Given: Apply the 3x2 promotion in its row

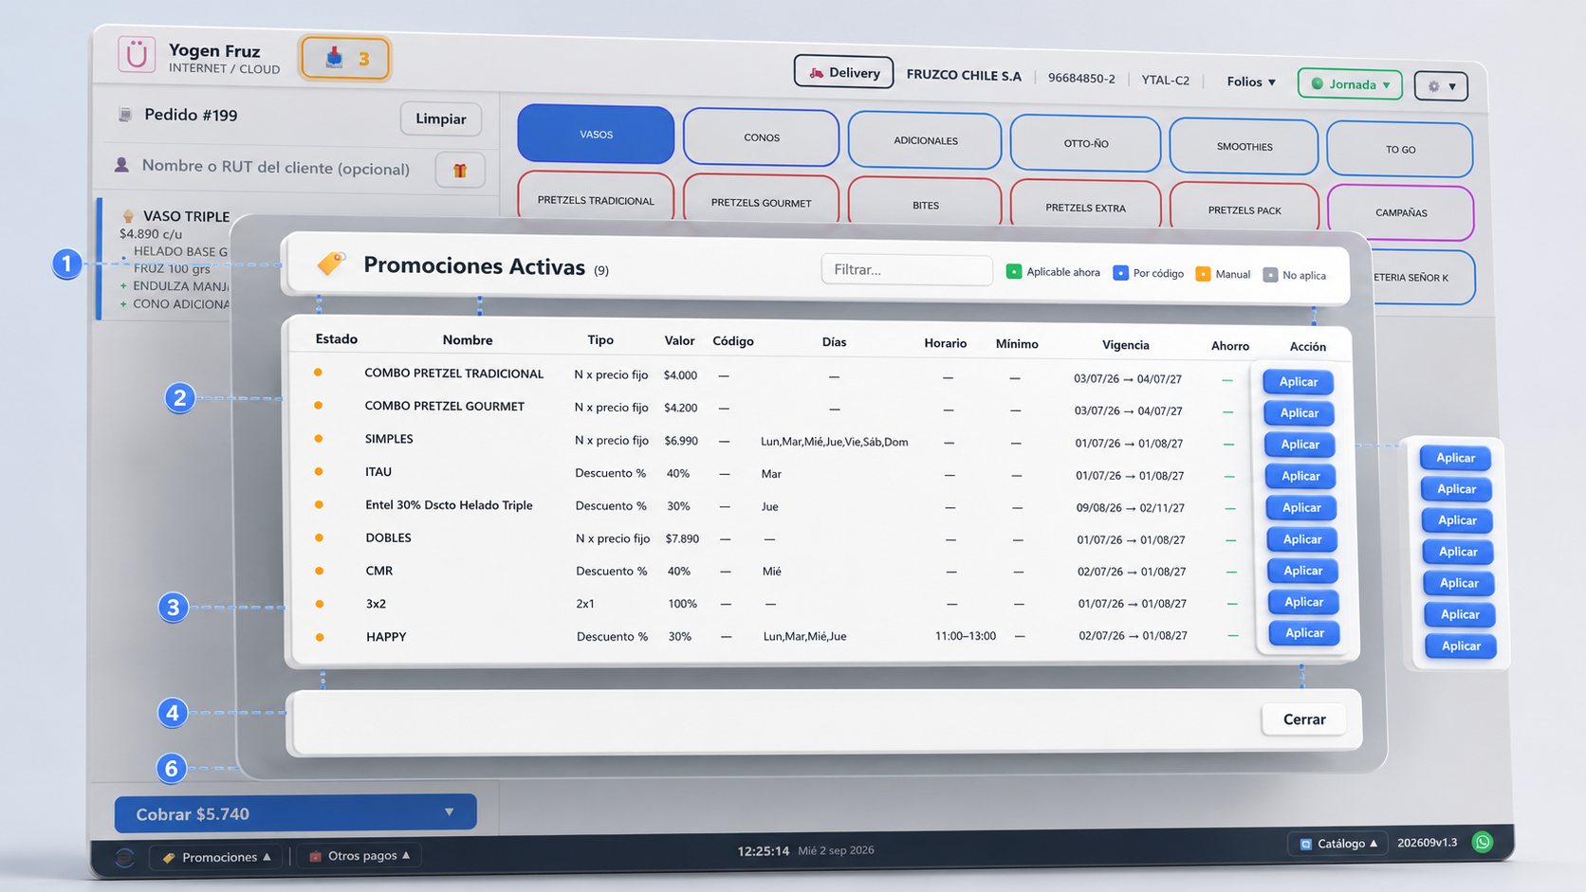Looking at the screenshot, I should tap(1304, 602).
